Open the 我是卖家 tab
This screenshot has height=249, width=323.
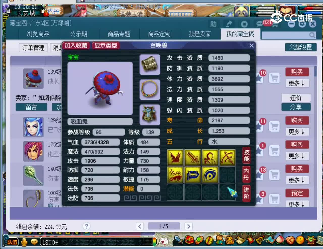tap(200, 34)
